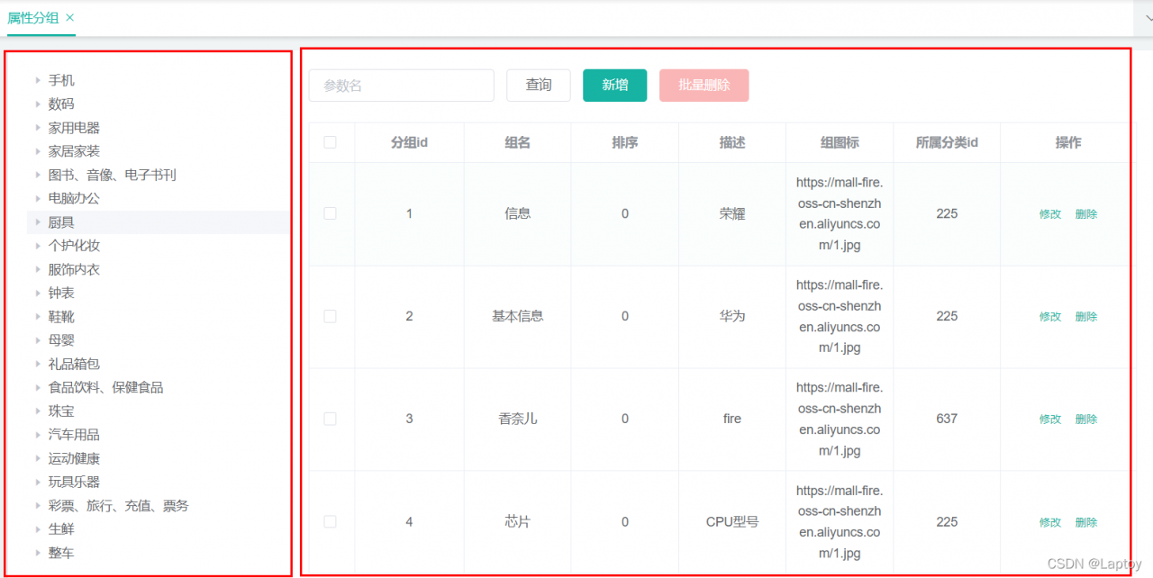Select the 珠宝 tree item
This screenshot has width=1153, height=578.
click(x=61, y=411)
